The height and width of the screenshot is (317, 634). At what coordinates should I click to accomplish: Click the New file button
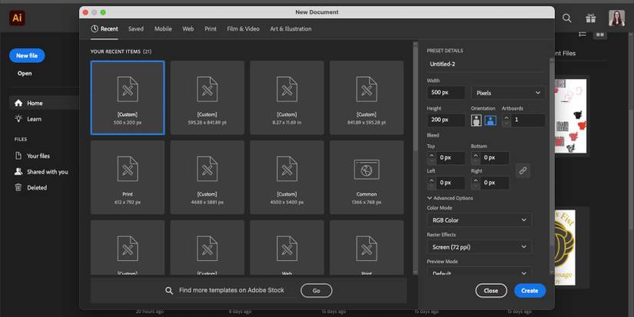pos(27,55)
